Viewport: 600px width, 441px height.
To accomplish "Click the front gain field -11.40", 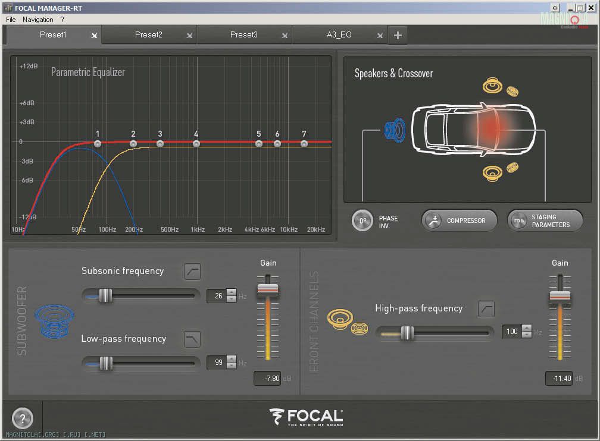I will 559,379.
